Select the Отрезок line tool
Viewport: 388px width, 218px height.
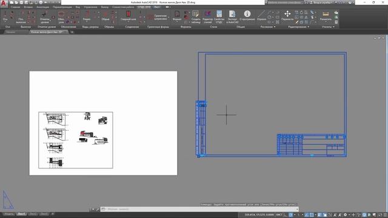click(261, 15)
